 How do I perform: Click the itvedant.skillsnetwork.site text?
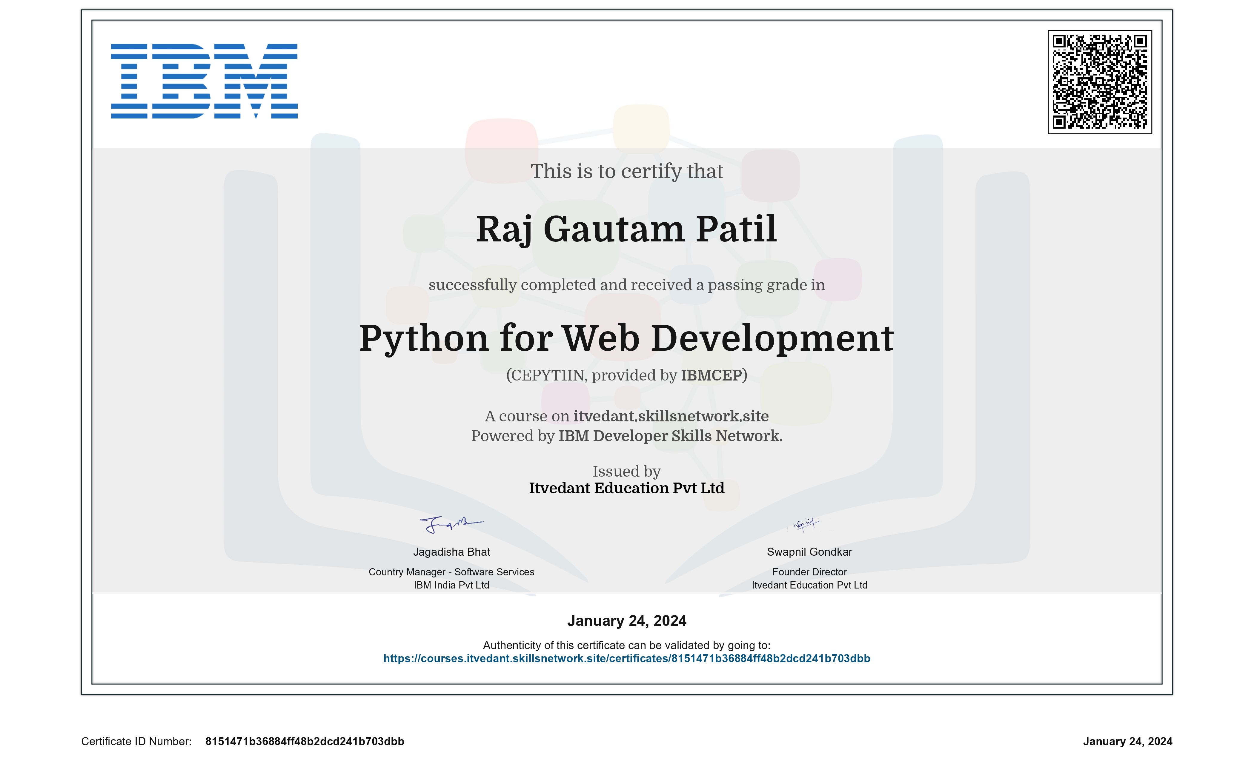pos(671,416)
